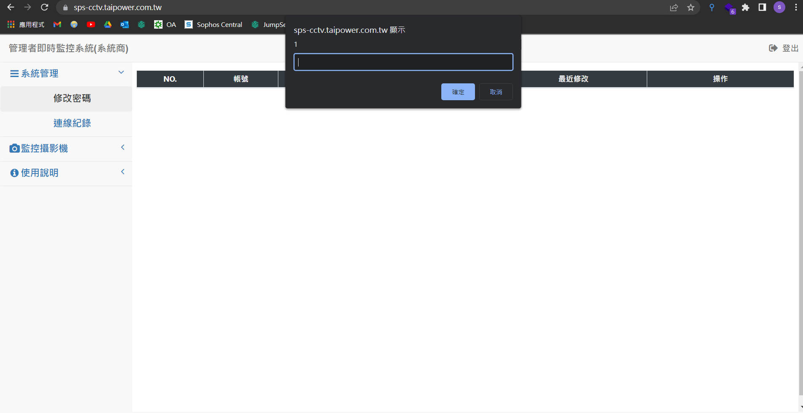Screen dimensions: 803x413
Task: Open the Gmail bookmark
Action: point(57,24)
